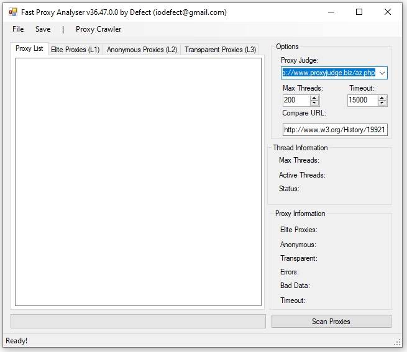Screen dimensions: 407x352
Task: Click the Max Threads value field
Action: pos(296,100)
